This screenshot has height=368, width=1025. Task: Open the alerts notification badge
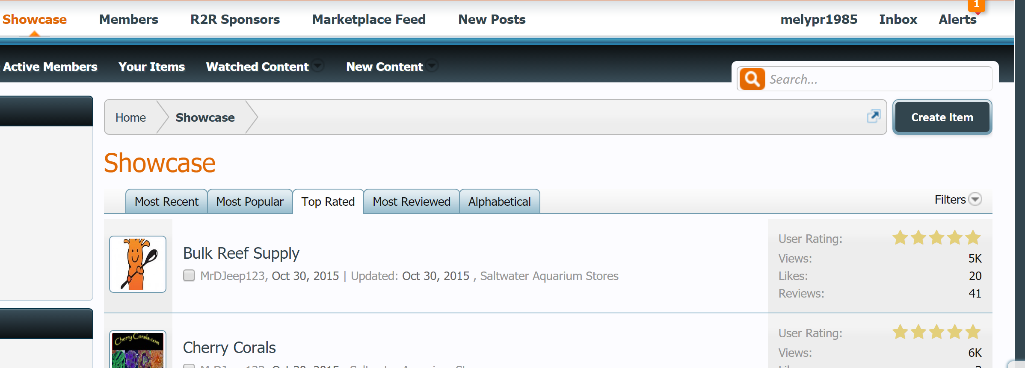(976, 5)
